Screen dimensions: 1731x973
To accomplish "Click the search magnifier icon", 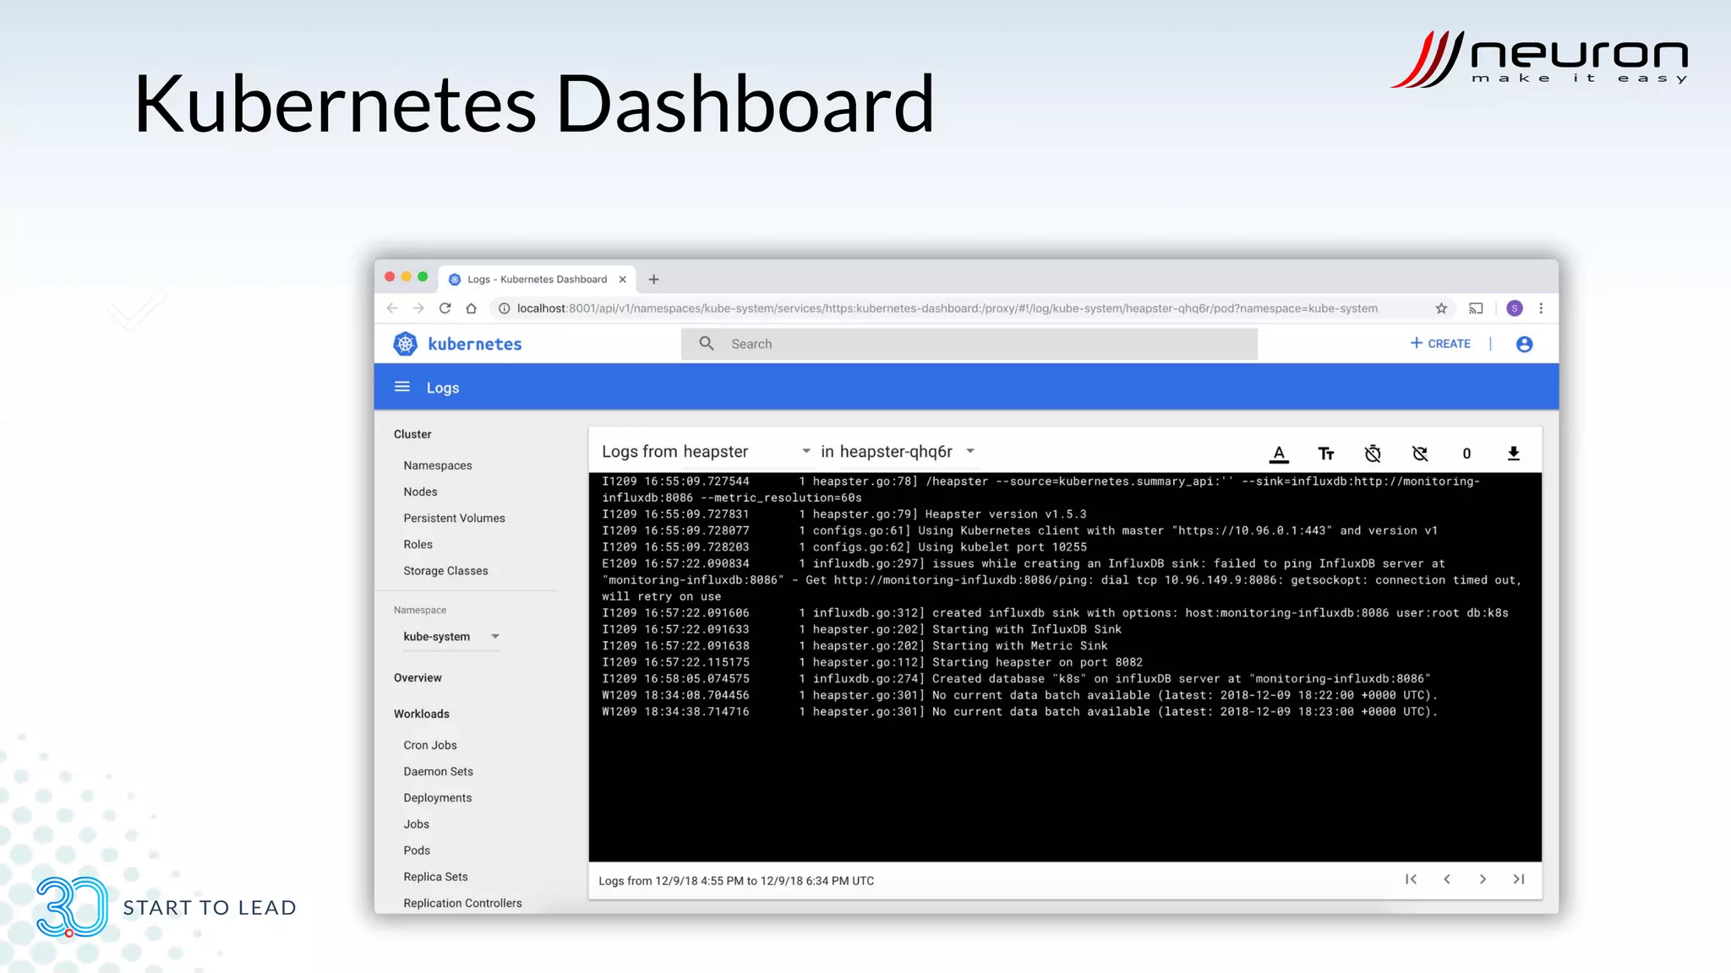I will tap(707, 343).
